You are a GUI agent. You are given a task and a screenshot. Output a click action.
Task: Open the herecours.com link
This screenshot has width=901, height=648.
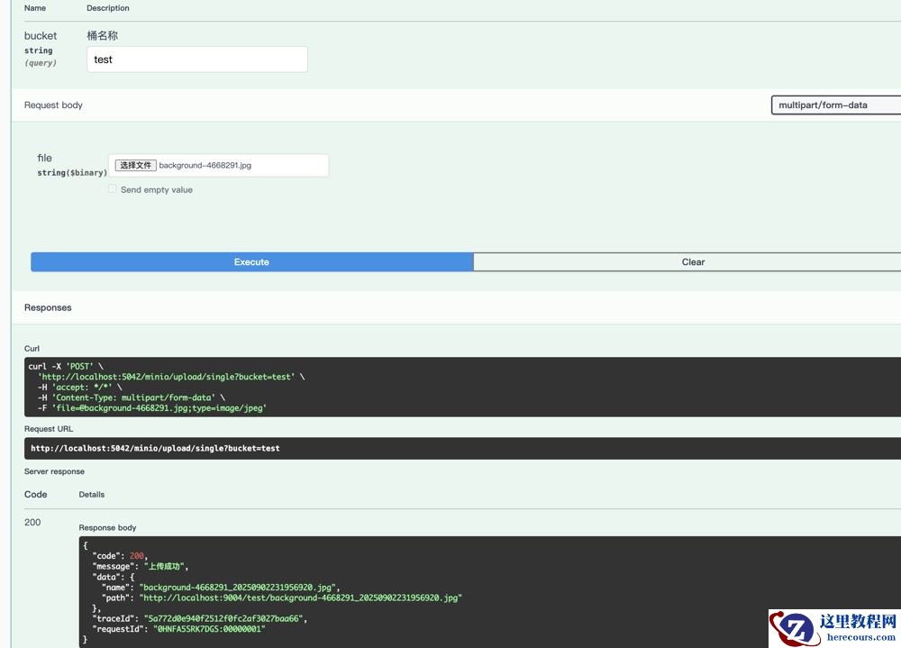pyautogui.click(x=857, y=636)
